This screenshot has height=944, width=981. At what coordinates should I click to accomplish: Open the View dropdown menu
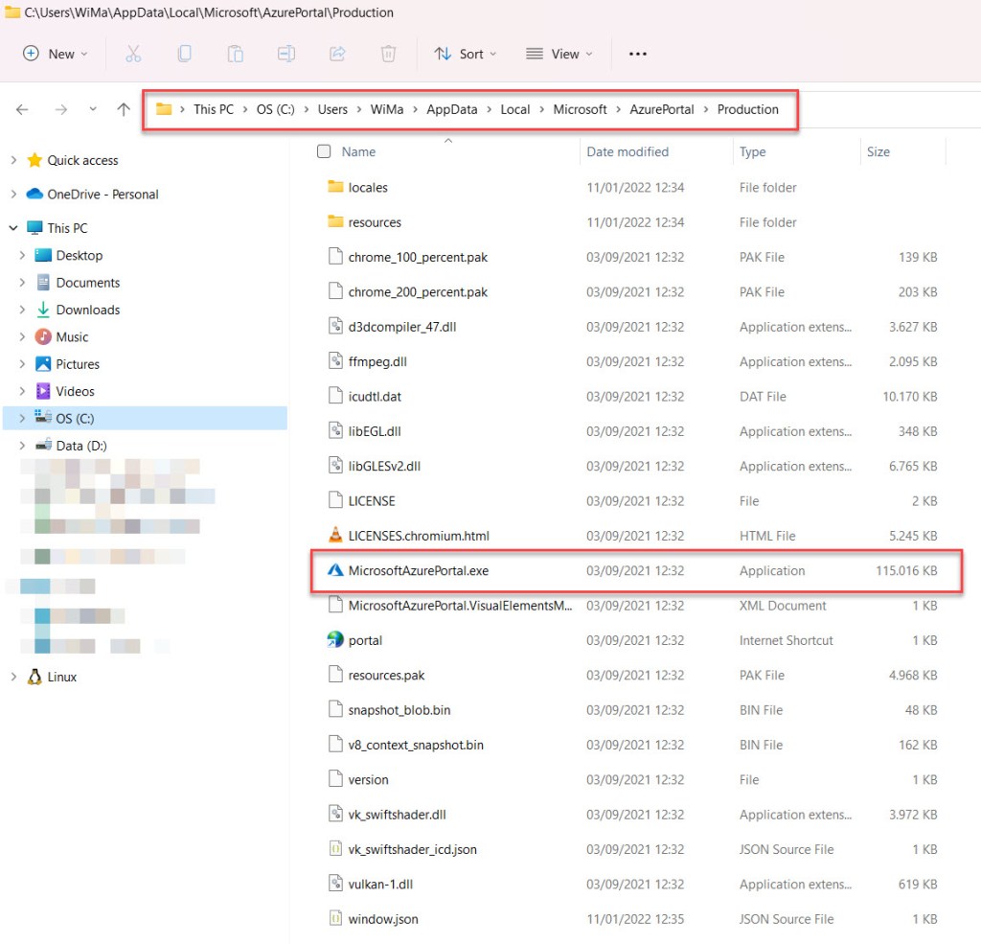click(559, 54)
